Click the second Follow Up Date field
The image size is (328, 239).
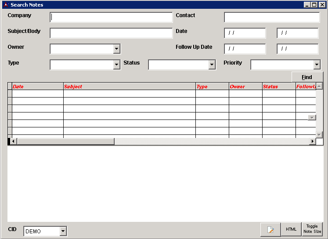[x=297, y=49]
